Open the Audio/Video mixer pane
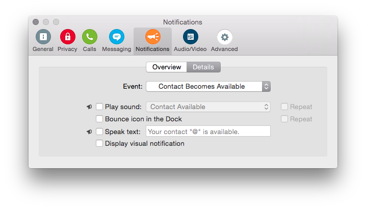Image resolution: width=366 pixels, height=209 pixels. [190, 41]
